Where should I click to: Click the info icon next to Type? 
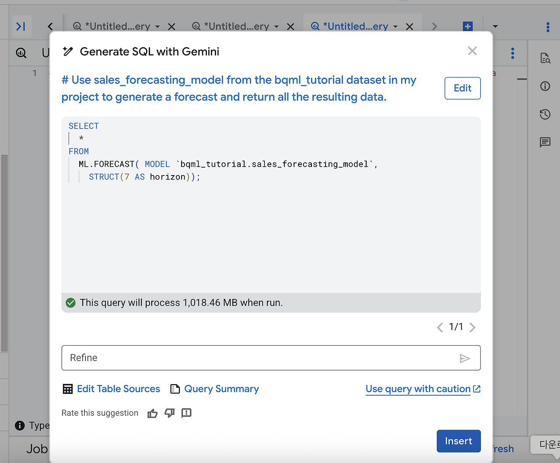20,425
